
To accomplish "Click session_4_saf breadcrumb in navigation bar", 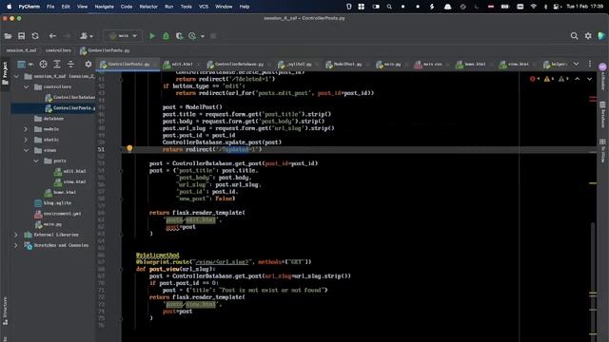I will click(x=22, y=50).
